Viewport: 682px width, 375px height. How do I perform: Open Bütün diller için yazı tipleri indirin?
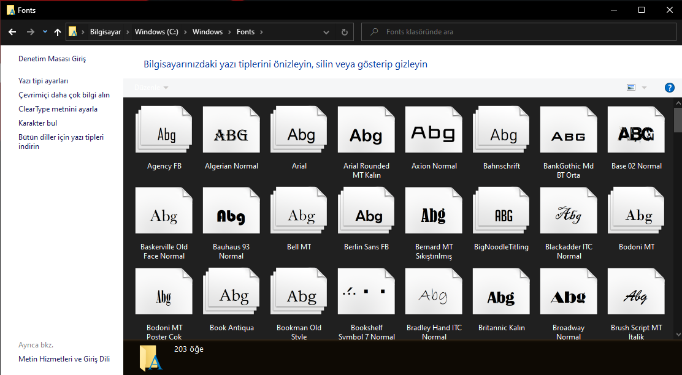point(61,142)
